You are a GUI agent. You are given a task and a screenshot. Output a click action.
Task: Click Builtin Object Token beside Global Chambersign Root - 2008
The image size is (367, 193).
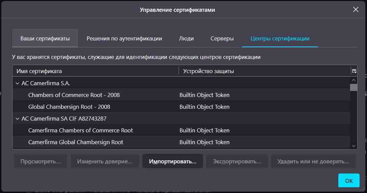pyautogui.click(x=204, y=107)
